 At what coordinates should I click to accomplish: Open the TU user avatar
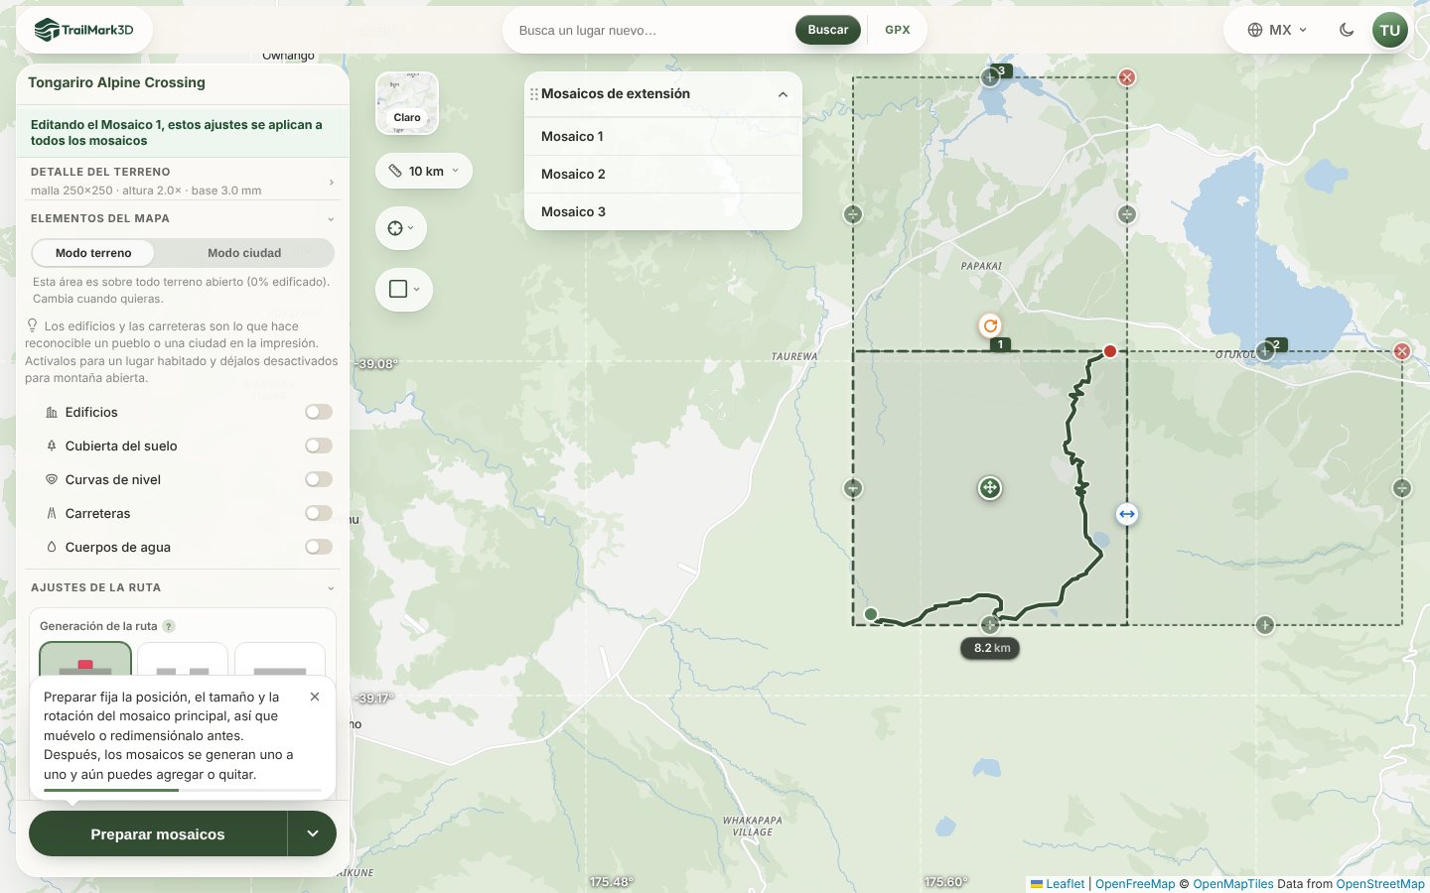tap(1389, 30)
